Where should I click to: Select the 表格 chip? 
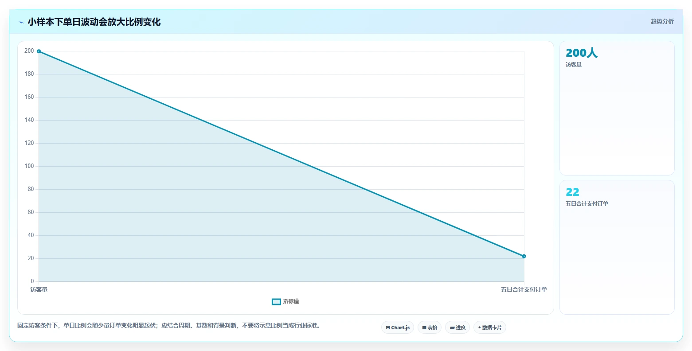coord(430,328)
